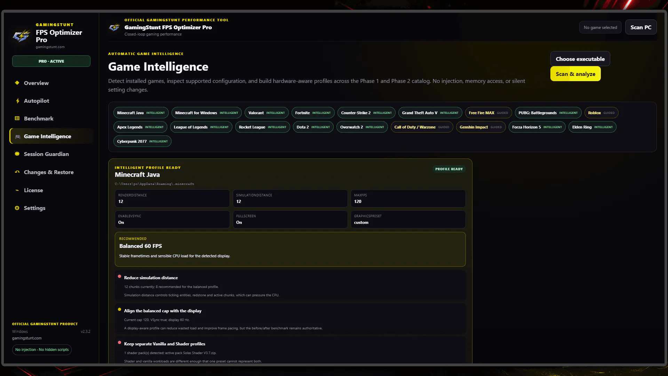Select the Rocket League chip

click(x=262, y=127)
